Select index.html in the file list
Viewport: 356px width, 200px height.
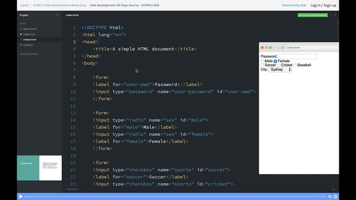pyautogui.click(x=29, y=39)
